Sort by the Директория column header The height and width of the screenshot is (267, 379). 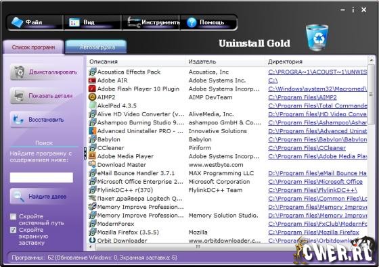point(316,62)
